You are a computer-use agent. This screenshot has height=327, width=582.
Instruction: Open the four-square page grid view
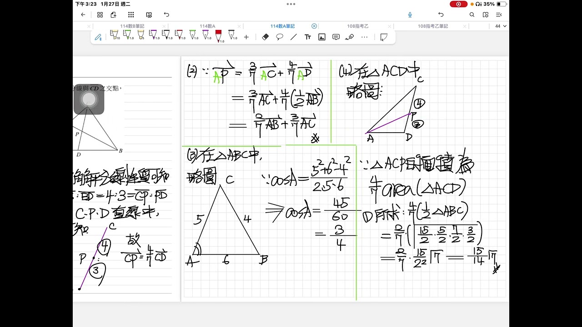[x=100, y=15]
